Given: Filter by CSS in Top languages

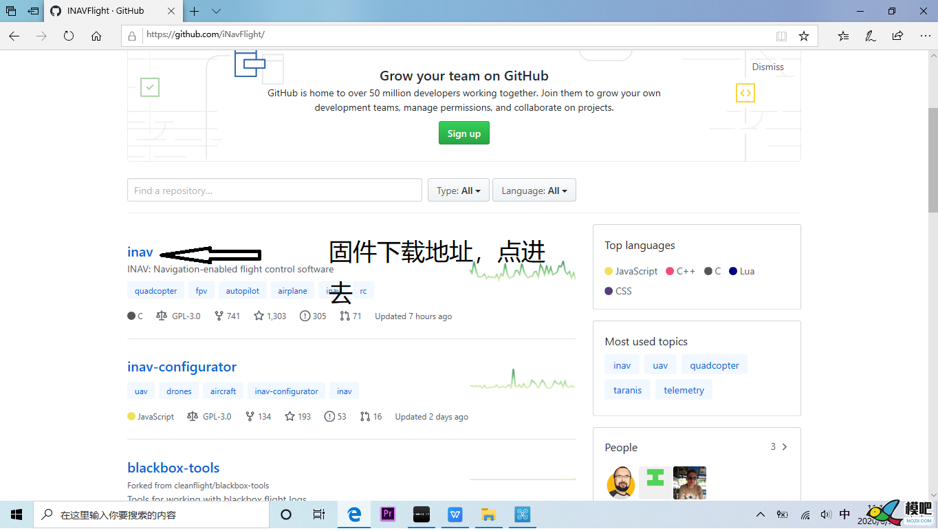Looking at the screenshot, I should click(618, 291).
